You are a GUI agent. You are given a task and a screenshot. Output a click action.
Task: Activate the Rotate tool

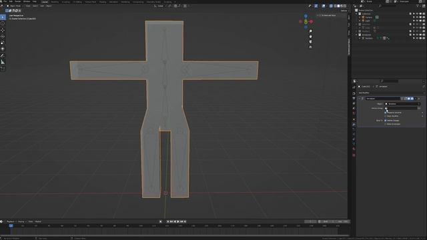tap(3, 37)
